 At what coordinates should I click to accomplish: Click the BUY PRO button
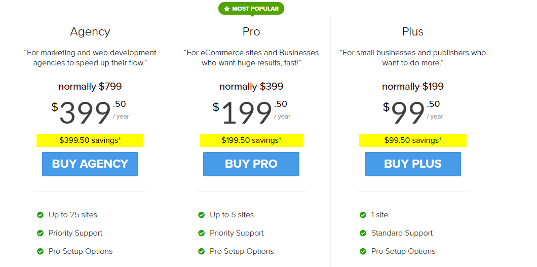pyautogui.click(x=251, y=164)
